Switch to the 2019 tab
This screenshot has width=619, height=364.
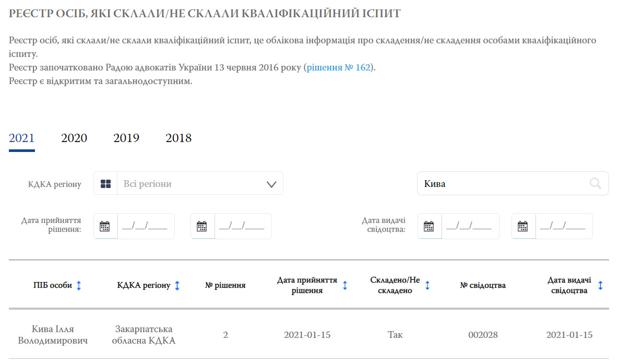[126, 138]
